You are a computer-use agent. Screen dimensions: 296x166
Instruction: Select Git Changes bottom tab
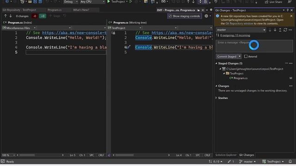point(247,155)
